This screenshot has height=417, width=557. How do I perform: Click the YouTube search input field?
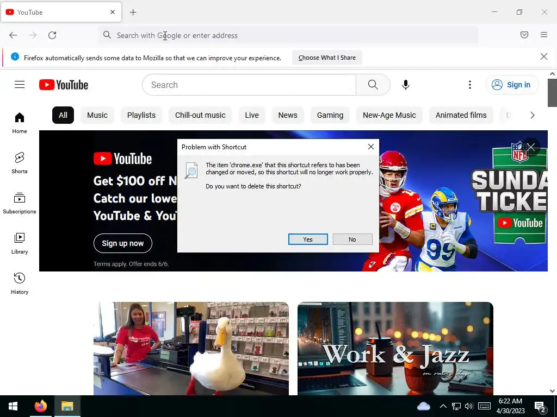[249, 85]
